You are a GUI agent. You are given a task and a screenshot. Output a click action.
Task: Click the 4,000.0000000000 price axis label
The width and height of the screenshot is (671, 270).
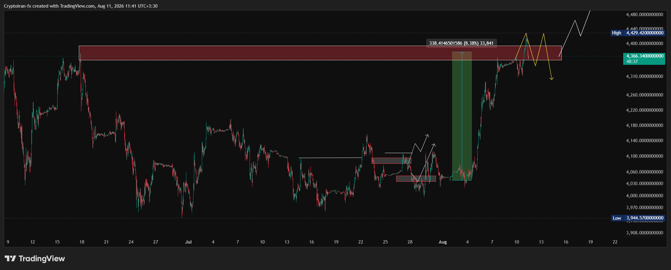(x=645, y=196)
